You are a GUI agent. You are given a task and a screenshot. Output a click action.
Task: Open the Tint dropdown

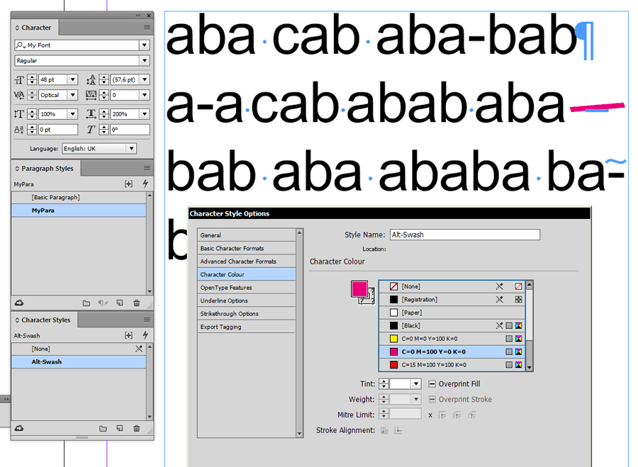click(x=416, y=383)
